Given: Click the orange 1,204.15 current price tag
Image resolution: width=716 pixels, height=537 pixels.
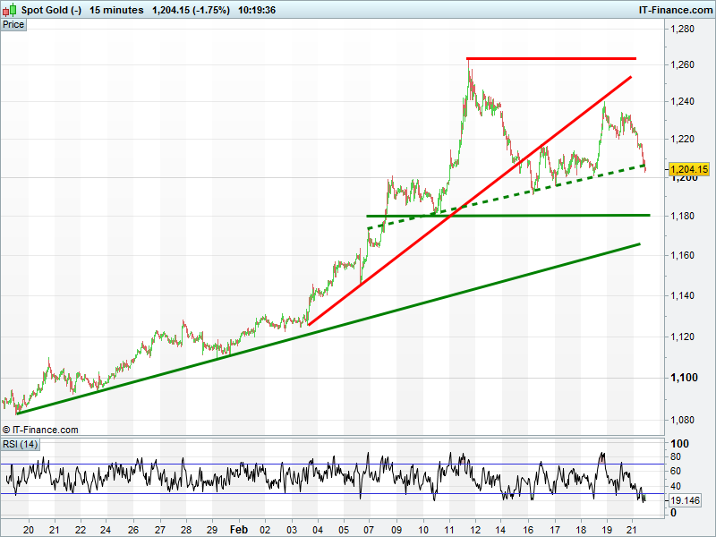Looking at the screenshot, I should [x=689, y=169].
